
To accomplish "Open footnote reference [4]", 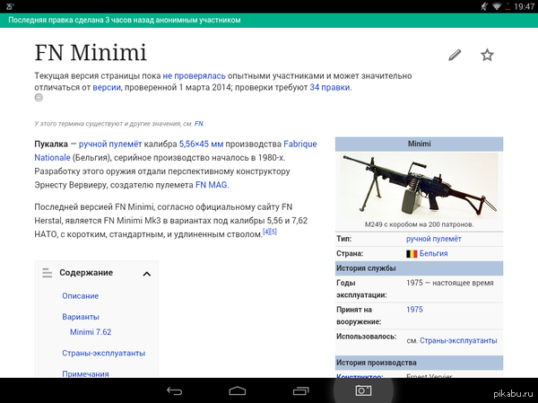I will tap(266, 232).
